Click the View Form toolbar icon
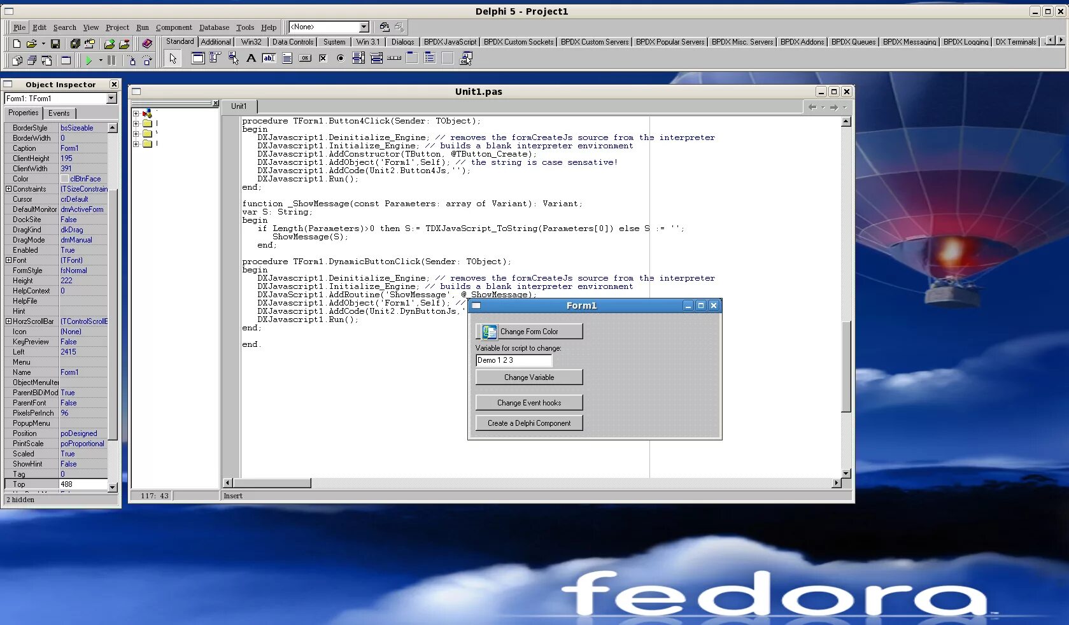The width and height of the screenshot is (1069, 625). pos(32,60)
